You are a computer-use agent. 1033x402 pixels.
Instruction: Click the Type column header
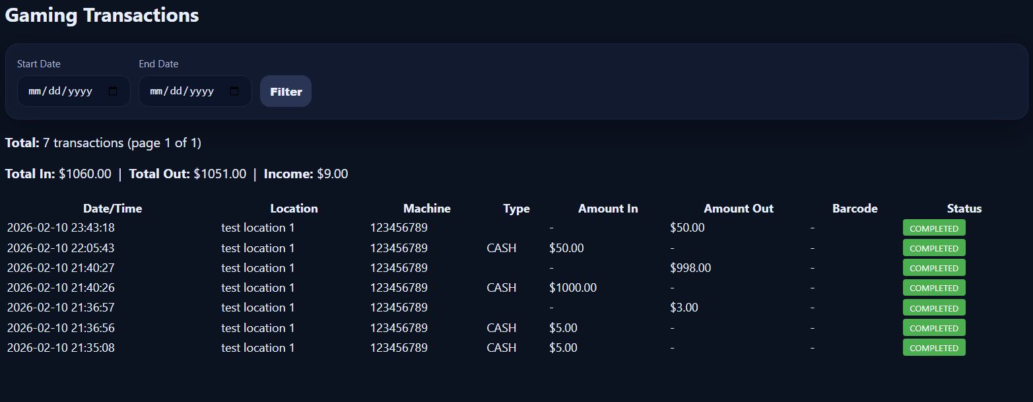click(516, 209)
